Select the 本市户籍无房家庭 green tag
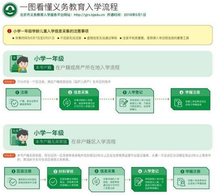218x195 pixels. [x=51, y=142]
